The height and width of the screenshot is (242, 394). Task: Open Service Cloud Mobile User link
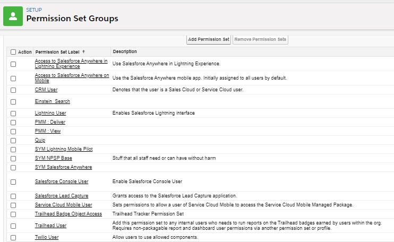pyautogui.click(x=64, y=205)
